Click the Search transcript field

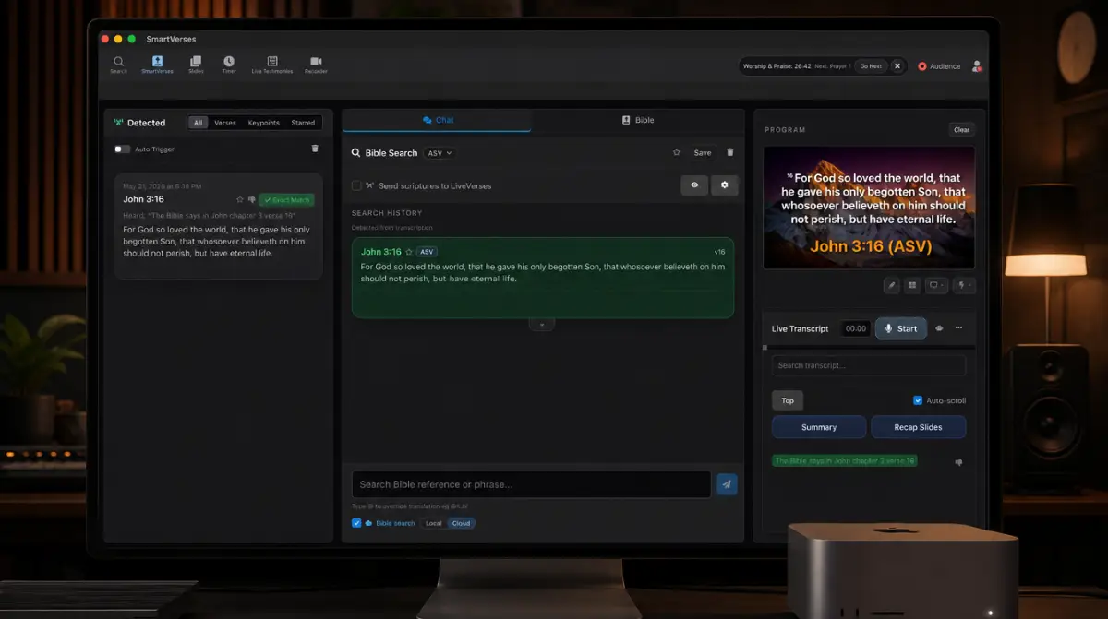pos(869,365)
